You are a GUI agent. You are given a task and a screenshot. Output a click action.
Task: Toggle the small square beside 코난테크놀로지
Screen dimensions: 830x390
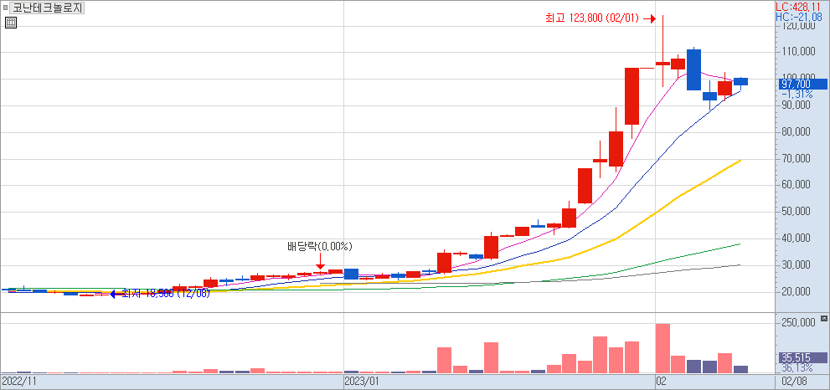[5, 8]
